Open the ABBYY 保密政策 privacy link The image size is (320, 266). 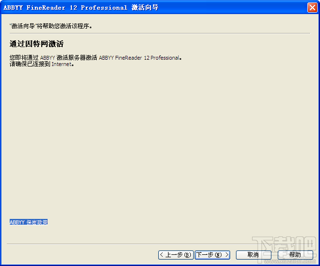point(29,222)
